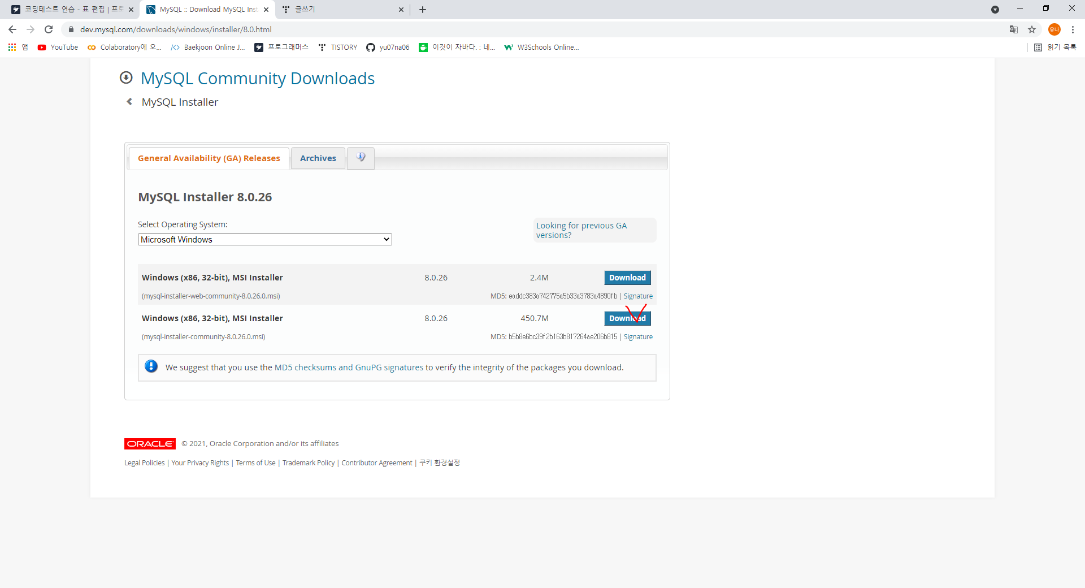Image resolution: width=1085 pixels, height=588 pixels.
Task: Open the Colaboratory bookmark
Action: coord(124,47)
